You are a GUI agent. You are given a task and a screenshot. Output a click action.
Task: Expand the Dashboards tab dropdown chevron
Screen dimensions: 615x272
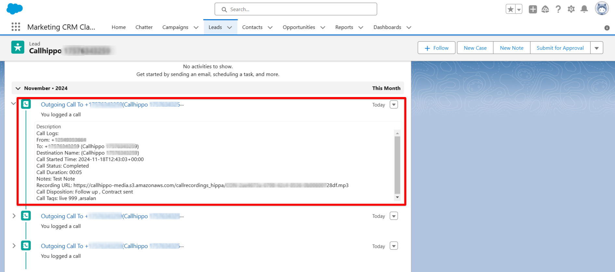[x=409, y=28]
